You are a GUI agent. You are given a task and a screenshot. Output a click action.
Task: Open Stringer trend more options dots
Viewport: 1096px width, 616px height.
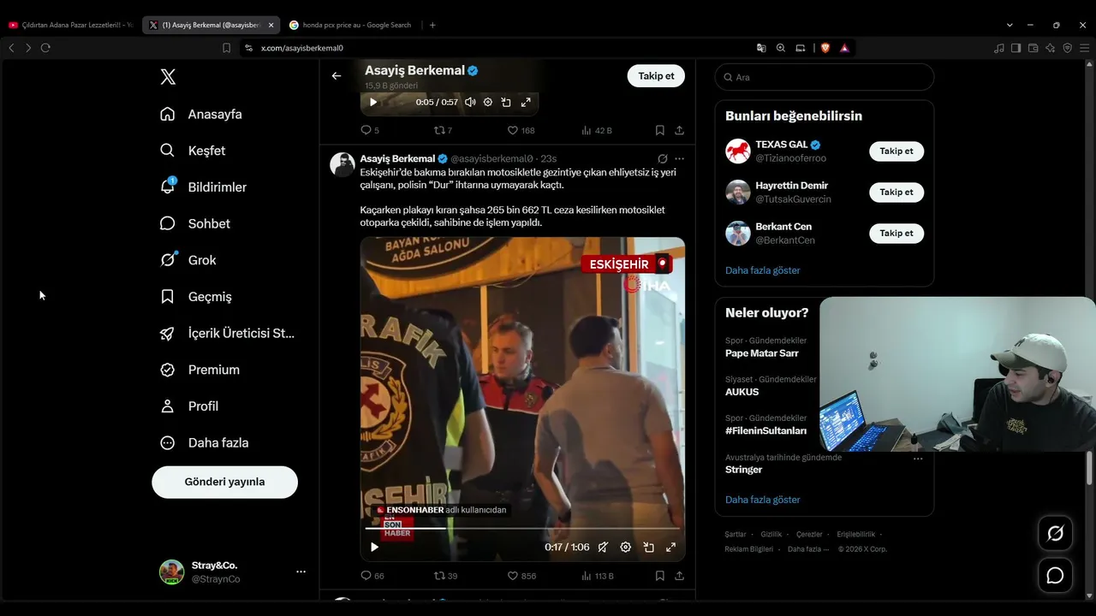coord(918,459)
